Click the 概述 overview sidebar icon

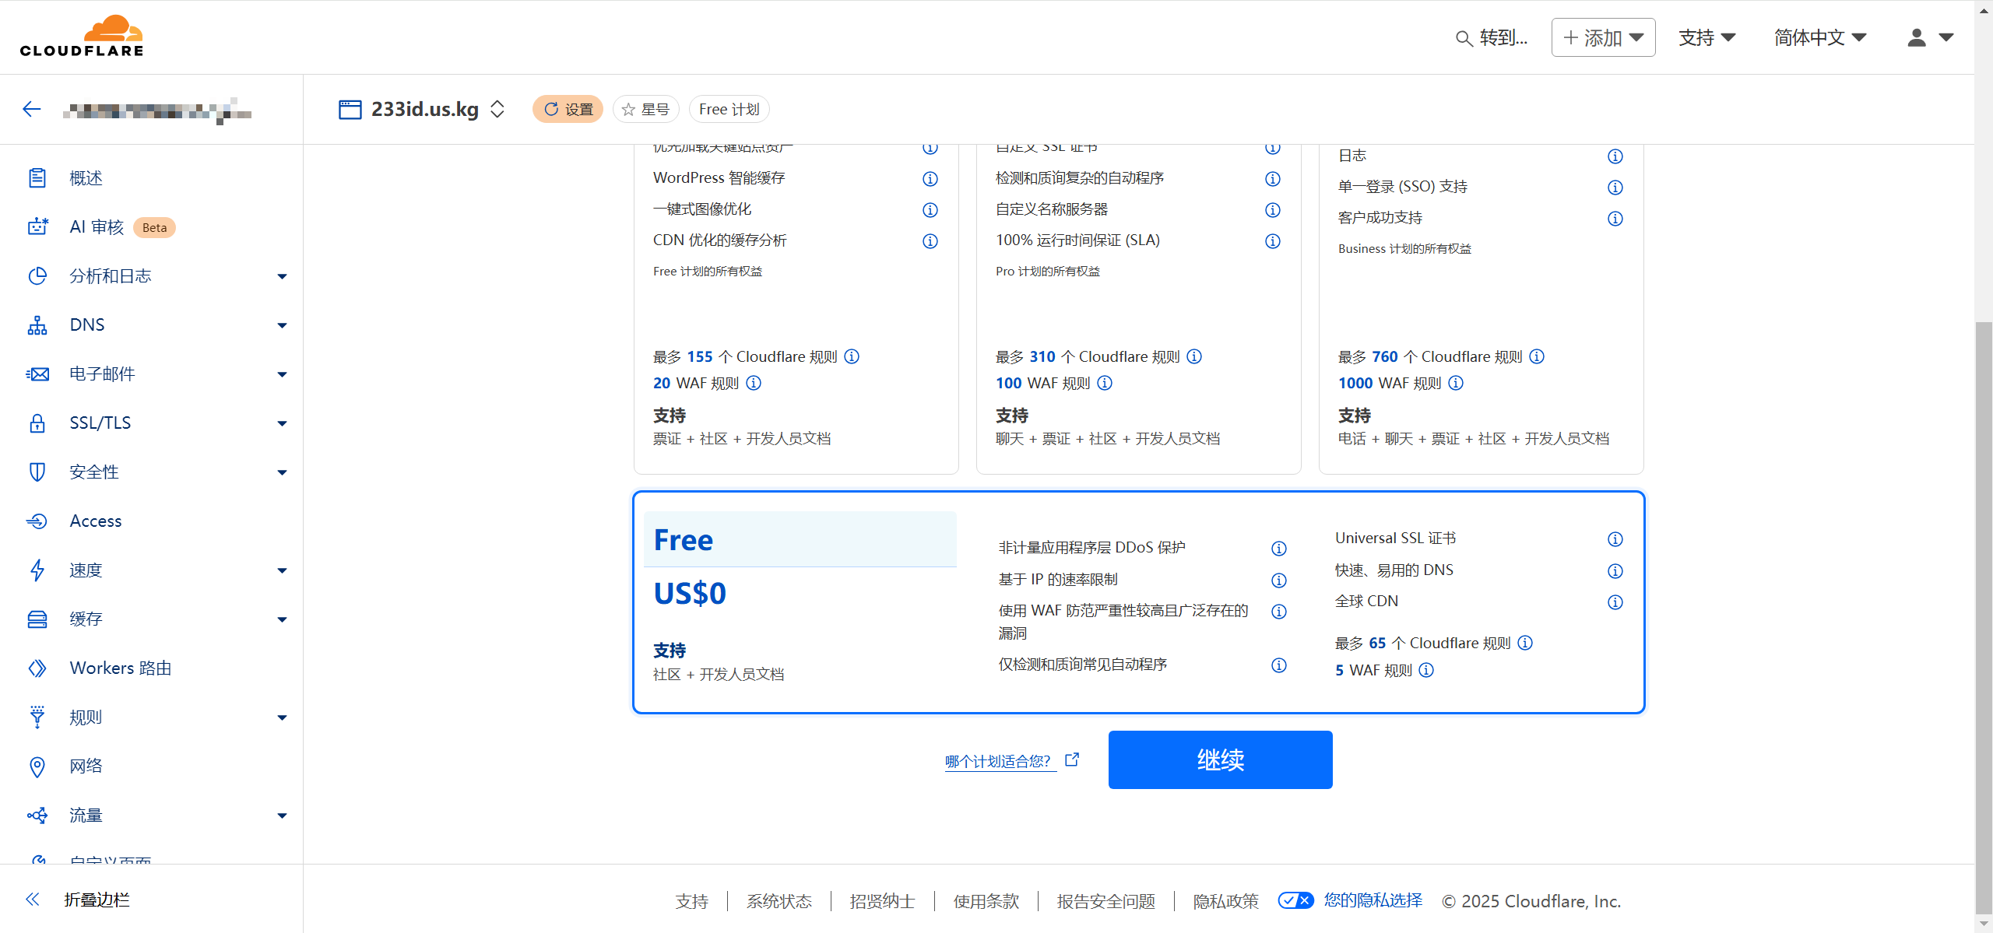(x=37, y=178)
